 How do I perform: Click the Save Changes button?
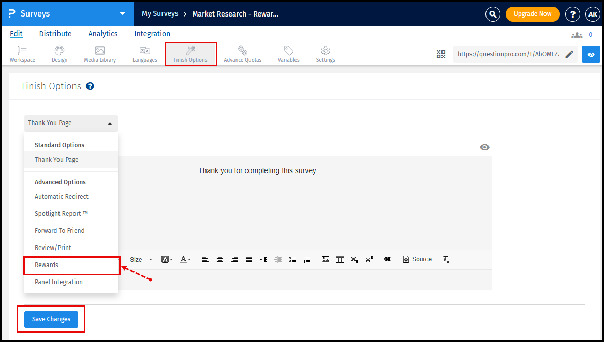(50, 319)
